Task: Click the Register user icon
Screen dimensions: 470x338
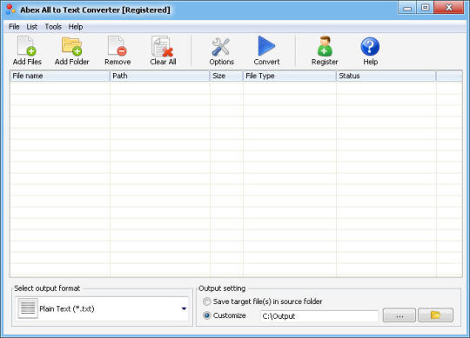Action: pos(325,46)
